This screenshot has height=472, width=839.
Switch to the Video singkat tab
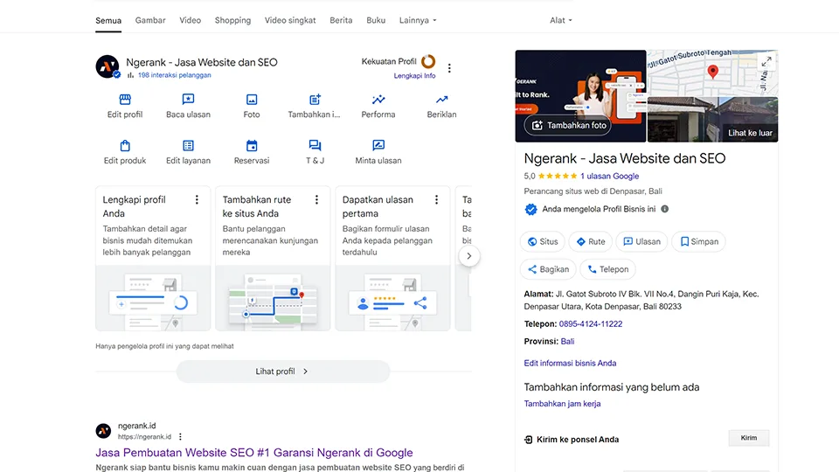tap(290, 20)
